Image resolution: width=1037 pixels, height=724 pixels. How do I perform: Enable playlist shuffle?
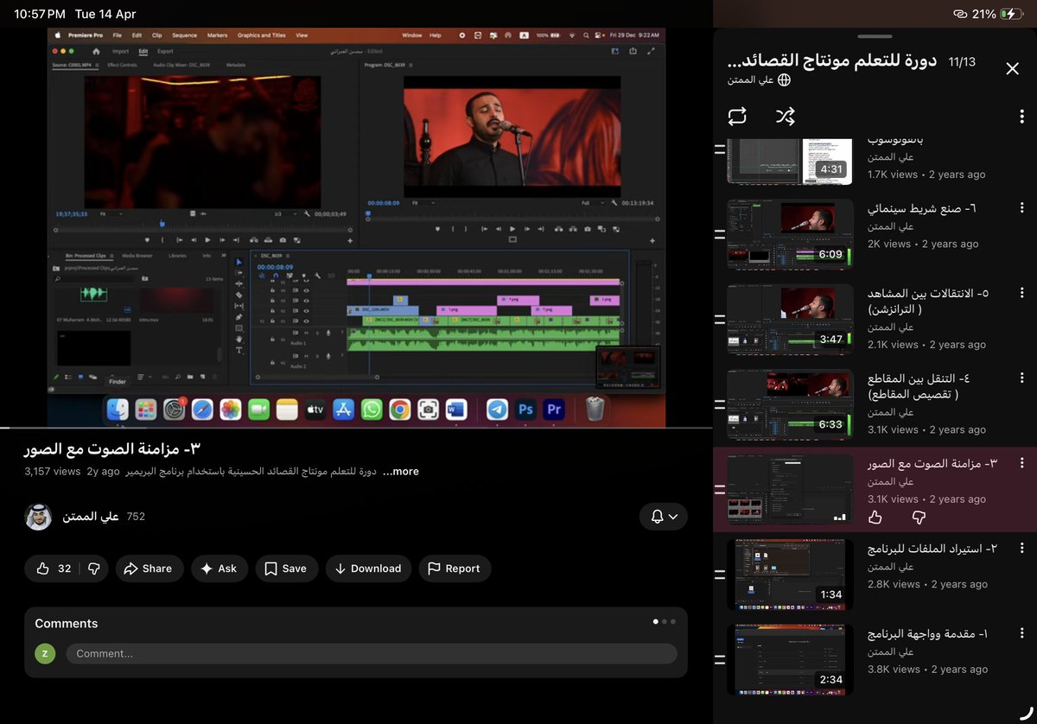[x=786, y=116]
